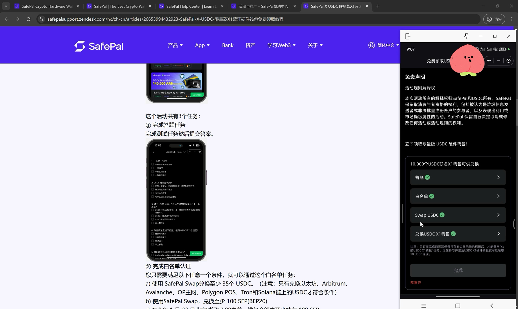The width and height of the screenshot is (518, 309).
Task: Switch to SafePal Crypto Hardware Wallet tab
Action: [47, 6]
